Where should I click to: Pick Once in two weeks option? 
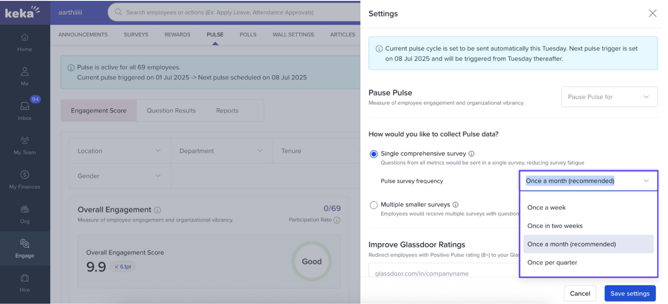pyautogui.click(x=555, y=226)
